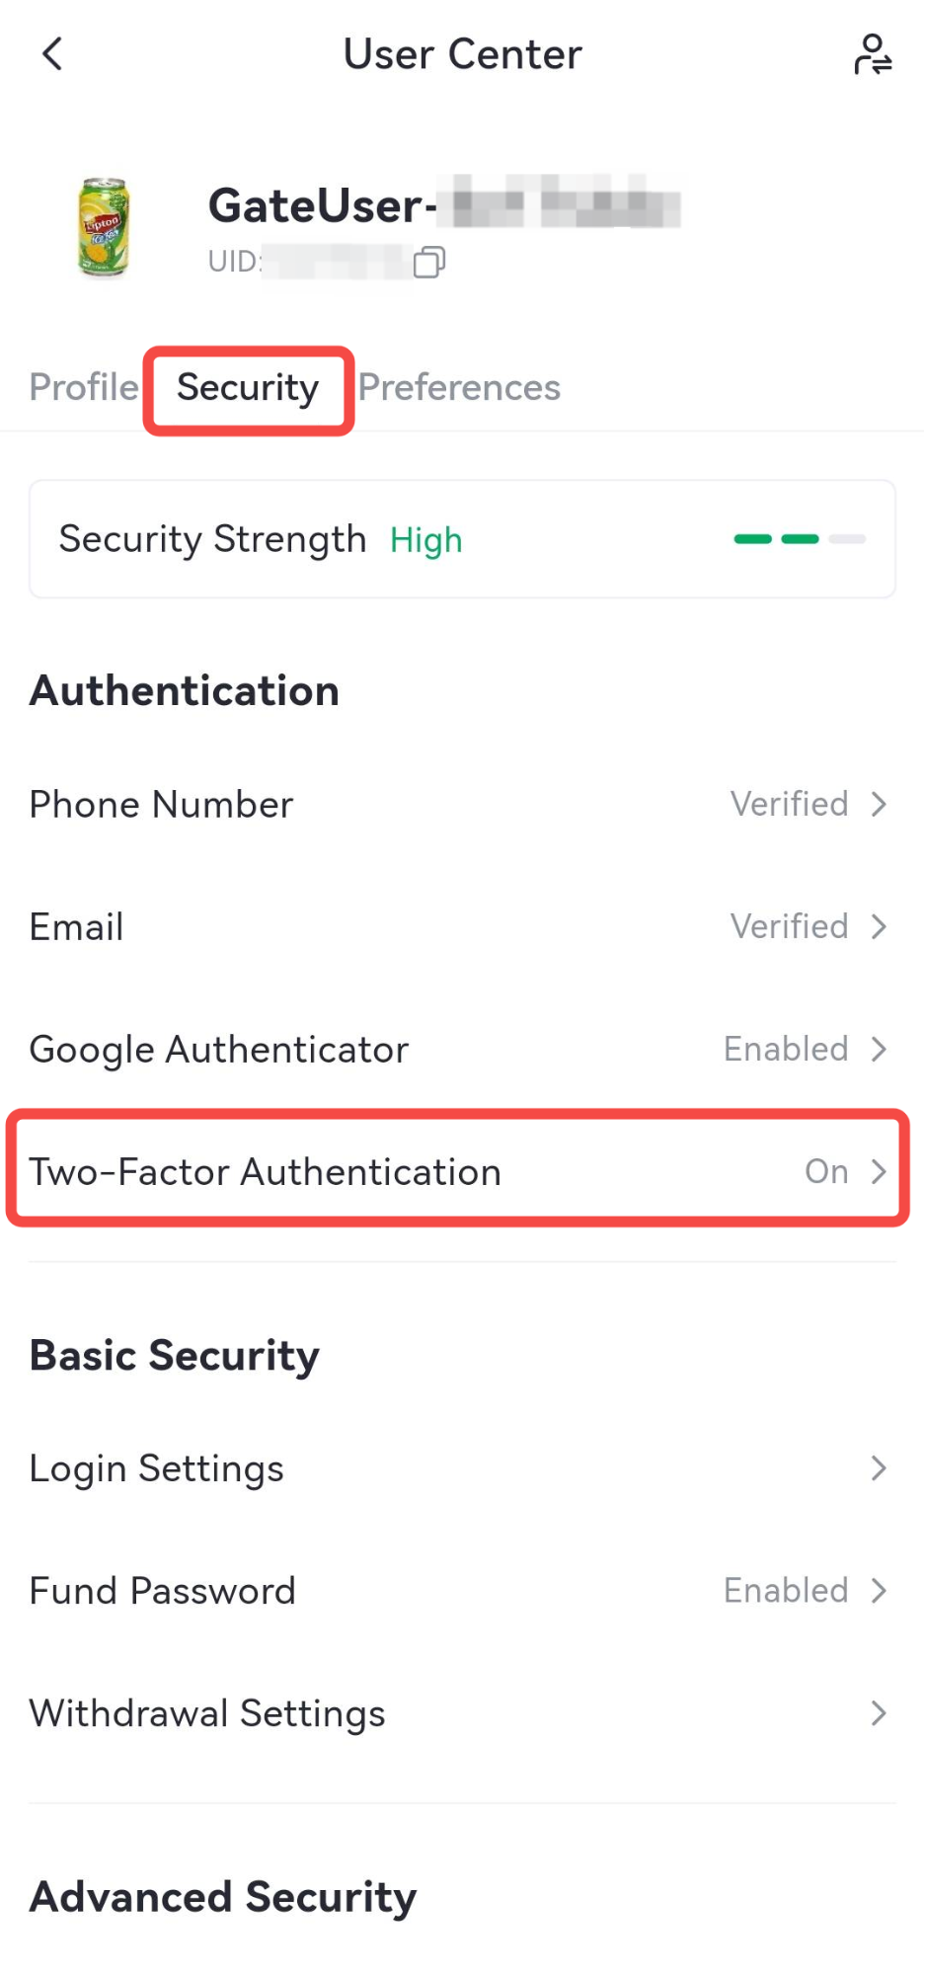Image resolution: width=925 pixels, height=1974 pixels.
Task: Tap the Lipton can avatar
Action: tap(104, 227)
